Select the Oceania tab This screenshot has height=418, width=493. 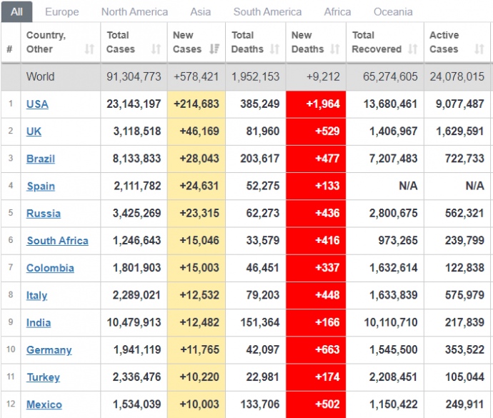pyautogui.click(x=393, y=12)
